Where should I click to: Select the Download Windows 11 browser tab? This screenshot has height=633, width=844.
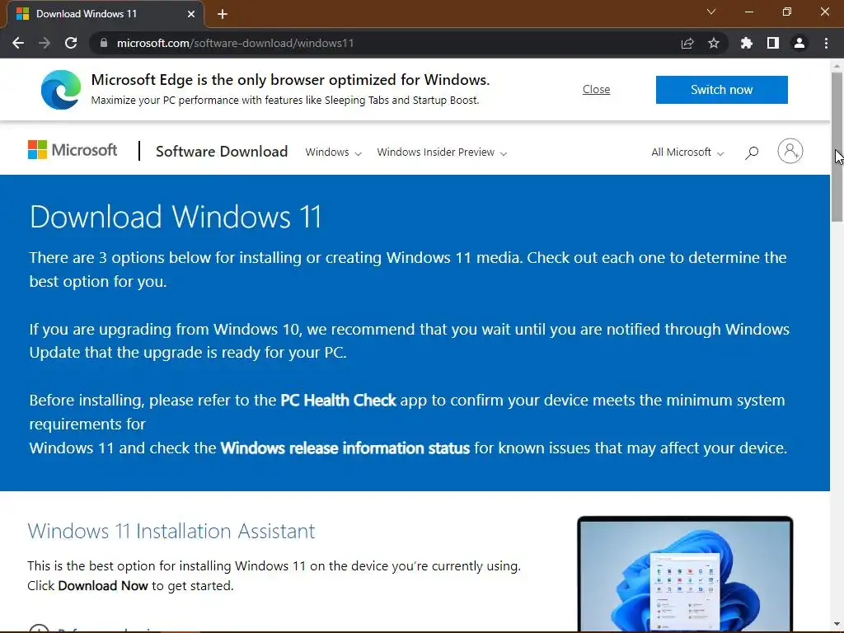[105, 14]
